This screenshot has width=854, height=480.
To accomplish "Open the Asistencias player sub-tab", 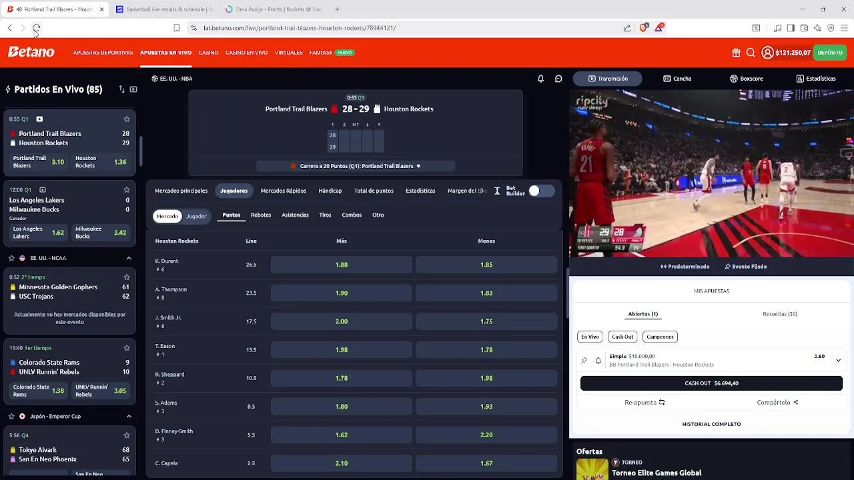I will 295,215.
